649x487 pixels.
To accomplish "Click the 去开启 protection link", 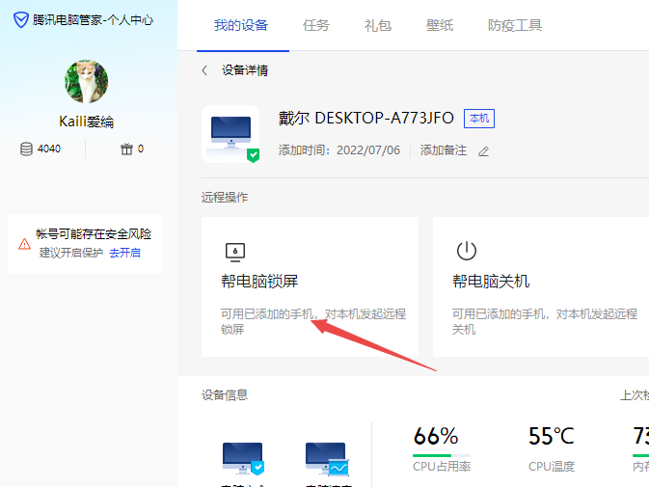I will coord(124,253).
